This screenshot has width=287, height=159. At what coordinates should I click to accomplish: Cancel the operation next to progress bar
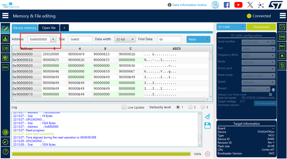click(207, 154)
